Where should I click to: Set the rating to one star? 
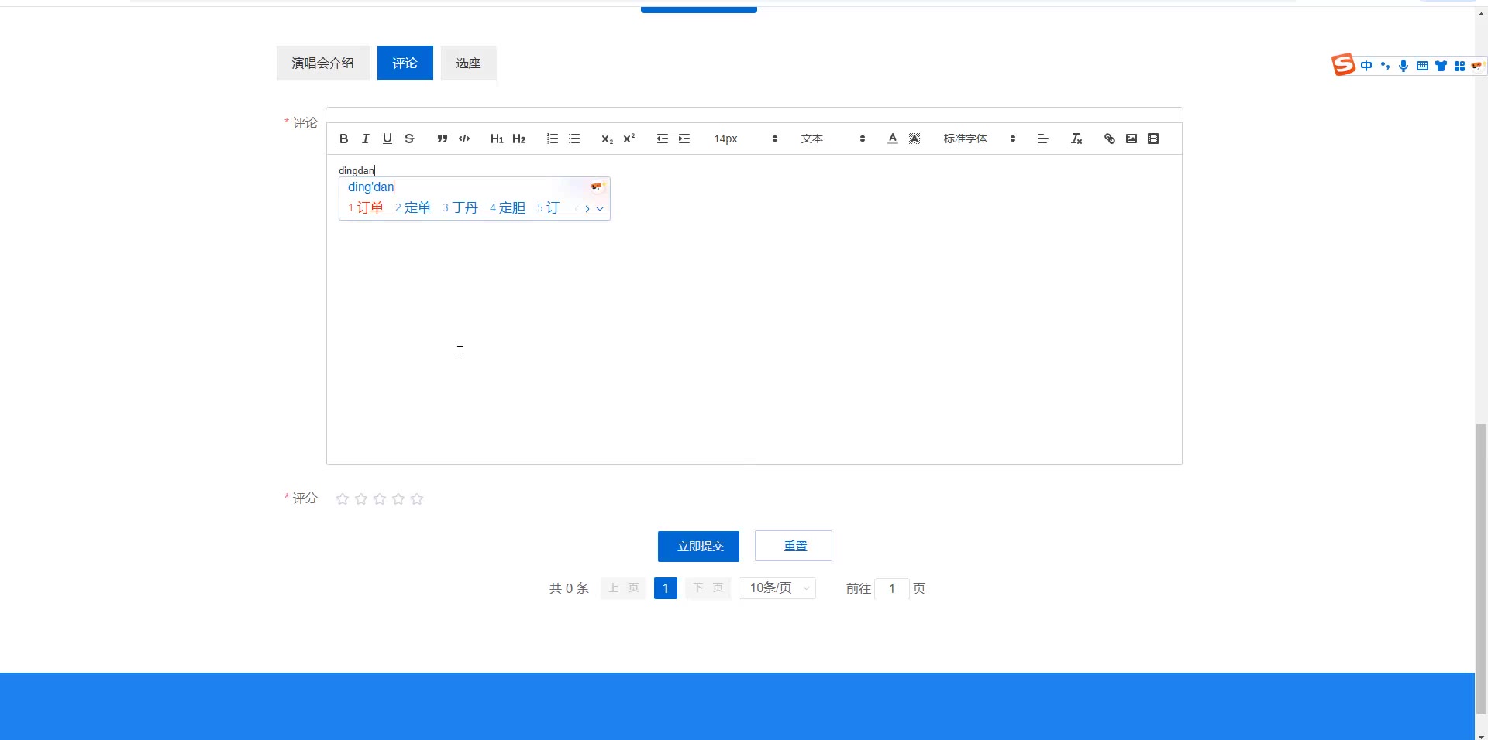[x=343, y=498]
